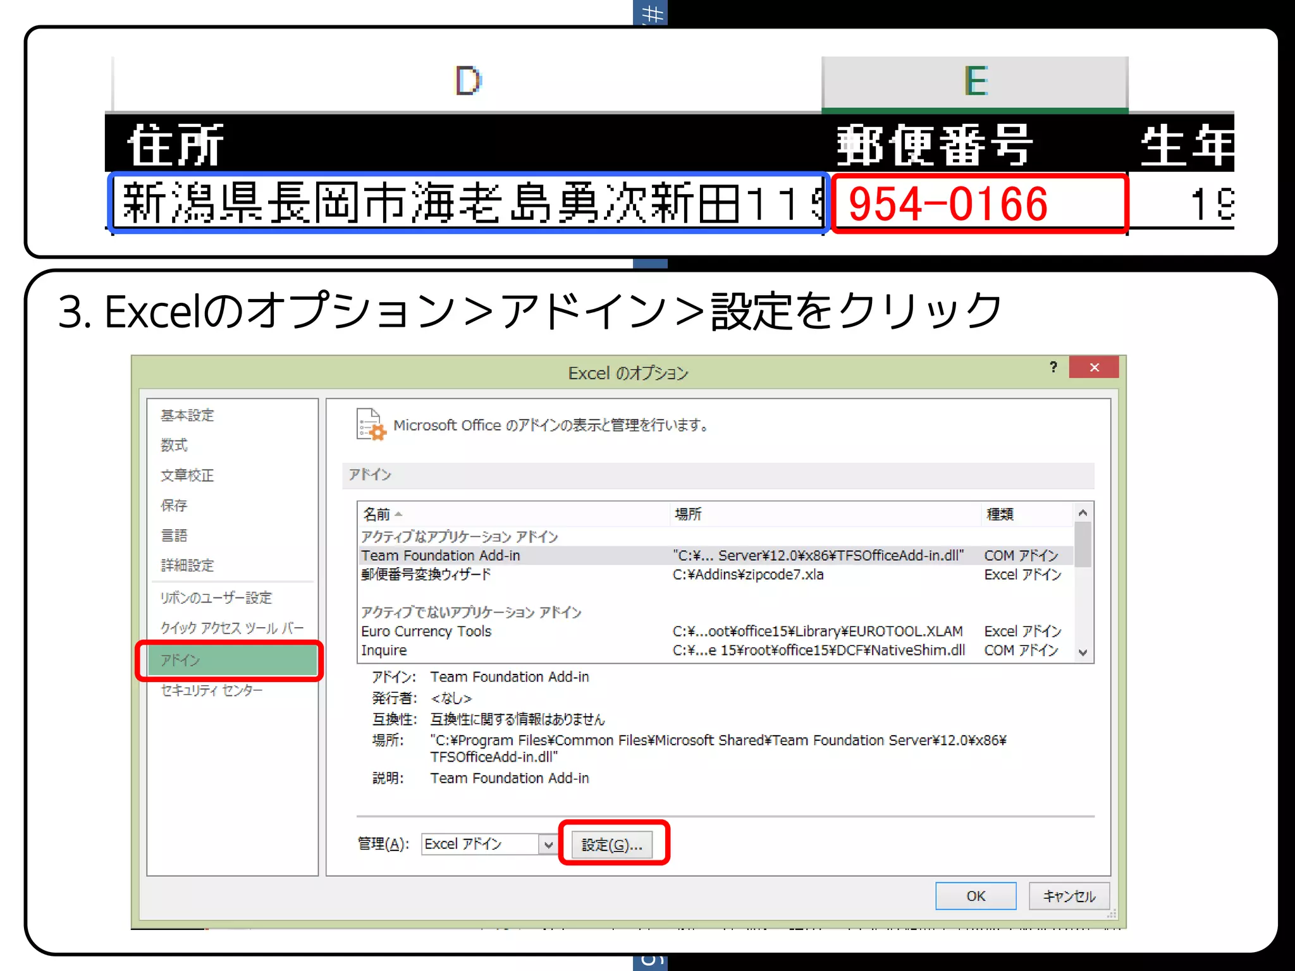
Task: Click the help question mark icon
Action: pyautogui.click(x=1053, y=367)
